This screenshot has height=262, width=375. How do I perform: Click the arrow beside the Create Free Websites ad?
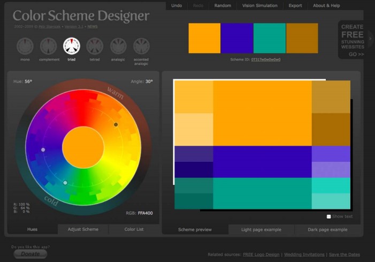(371, 39)
